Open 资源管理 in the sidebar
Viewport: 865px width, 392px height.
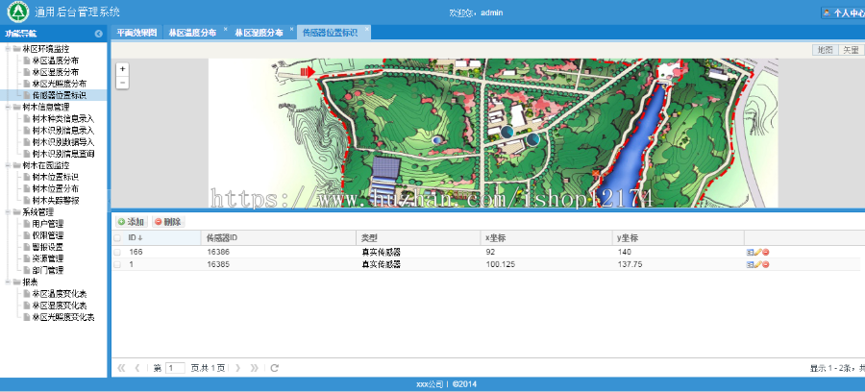[47, 258]
